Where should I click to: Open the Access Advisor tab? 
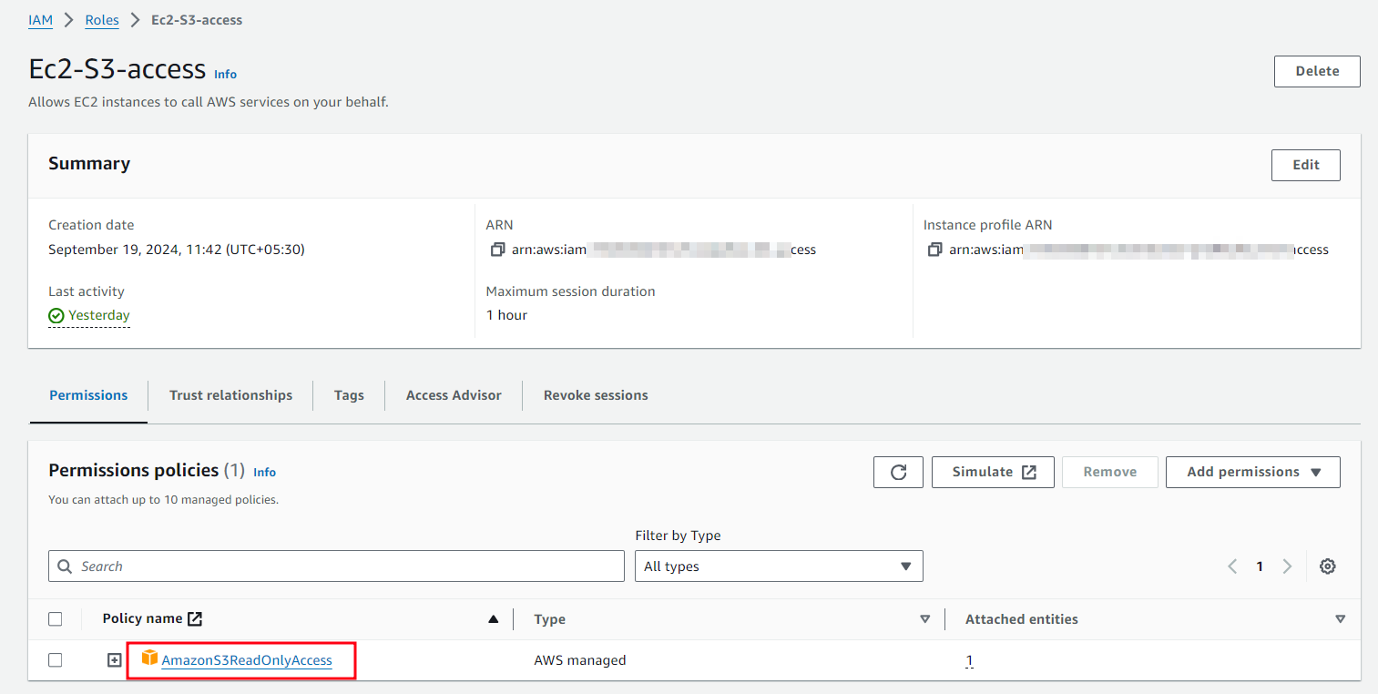454,395
